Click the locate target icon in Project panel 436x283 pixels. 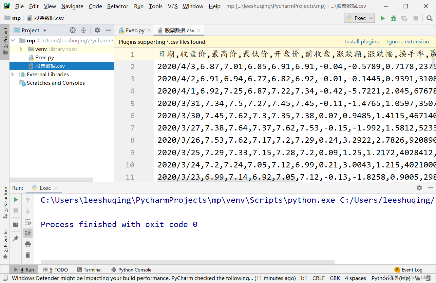(x=73, y=30)
